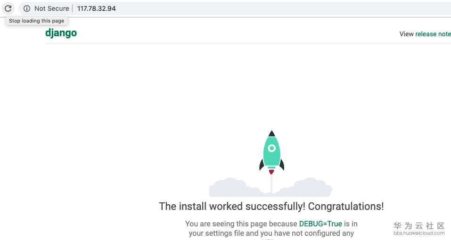The width and height of the screenshot is (451, 240).
Task: Select the address 117.78.32.94 in the URL bar
Action: [x=96, y=8]
